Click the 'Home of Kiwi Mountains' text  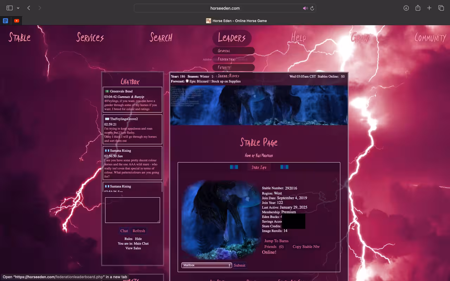point(259,155)
